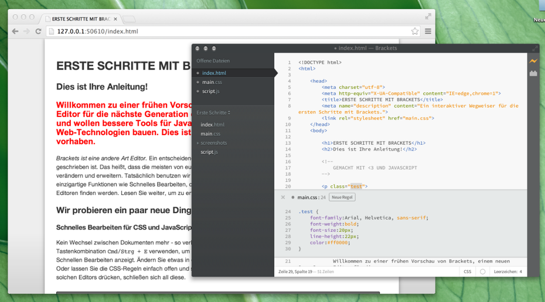Close the ERSTE SCHRITTE MIT BRAC Chrome tab
This screenshot has width=545, height=302.
(x=115, y=19)
